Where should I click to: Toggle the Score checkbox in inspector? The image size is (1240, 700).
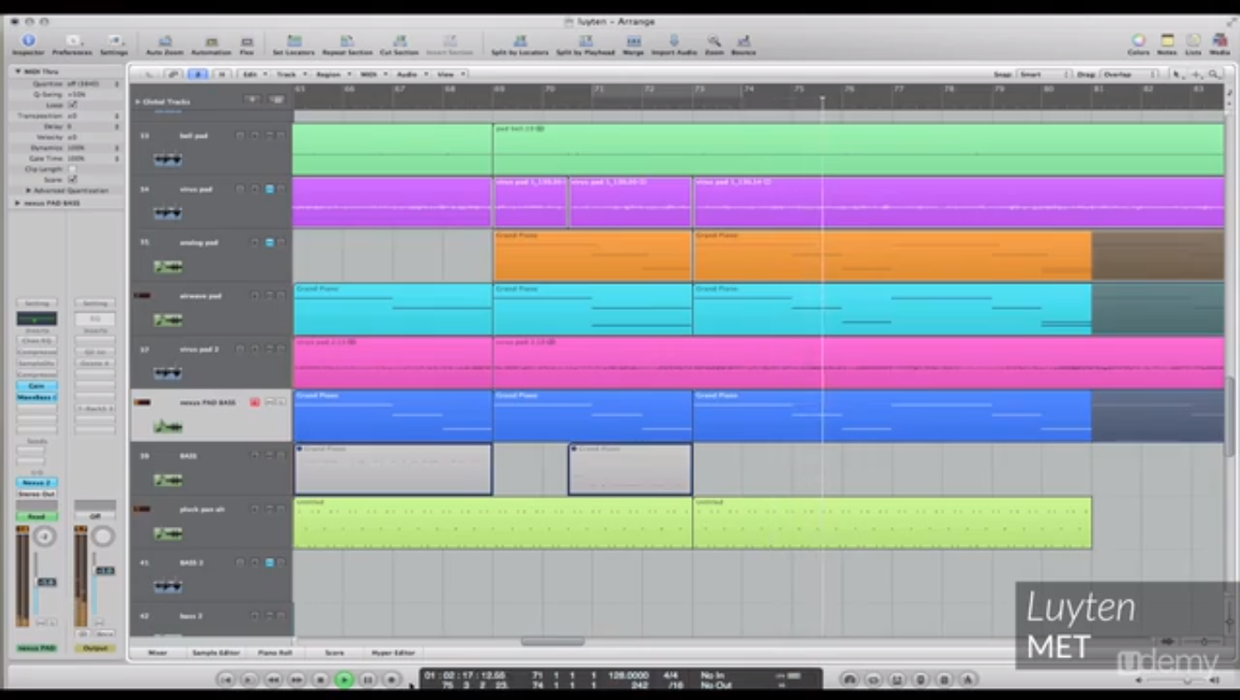pyautogui.click(x=73, y=180)
